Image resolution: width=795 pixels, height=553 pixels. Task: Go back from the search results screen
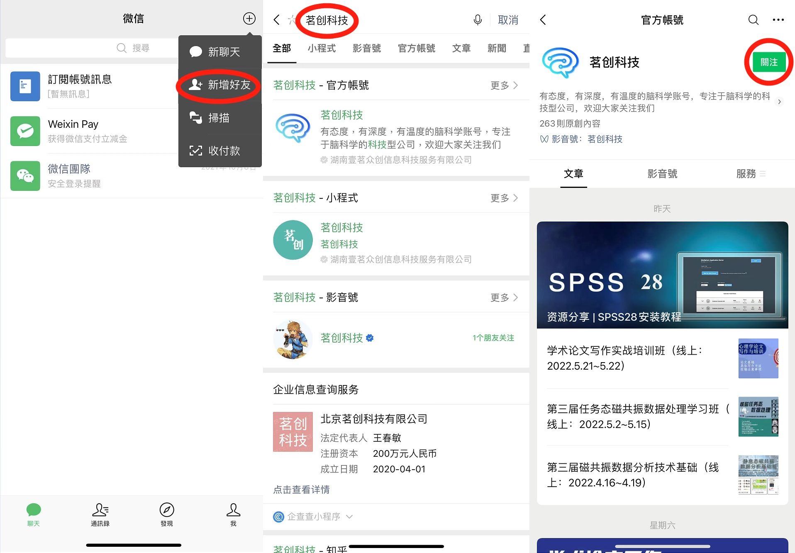pos(277,19)
